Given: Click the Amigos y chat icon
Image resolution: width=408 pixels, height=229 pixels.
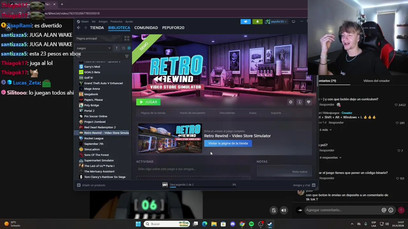Looking at the screenshot, I should [314, 185].
